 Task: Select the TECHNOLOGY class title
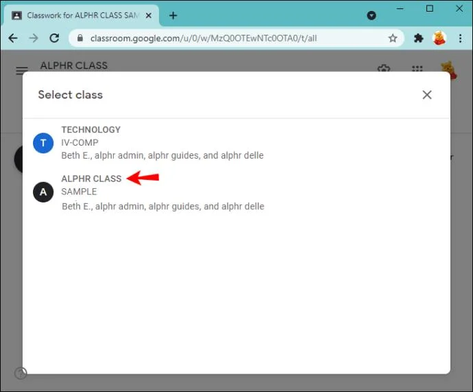pyautogui.click(x=90, y=130)
